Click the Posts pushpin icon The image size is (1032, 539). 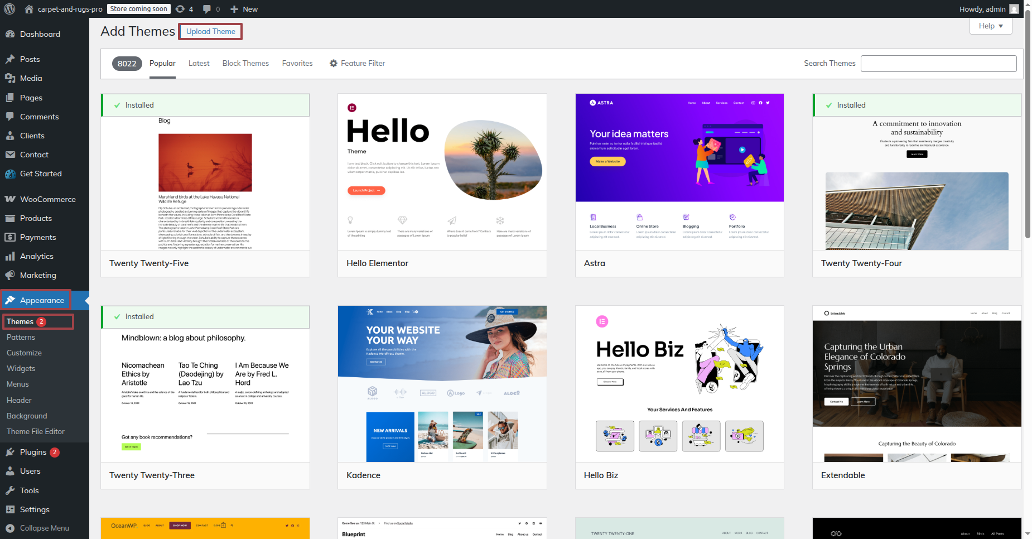pyautogui.click(x=10, y=59)
